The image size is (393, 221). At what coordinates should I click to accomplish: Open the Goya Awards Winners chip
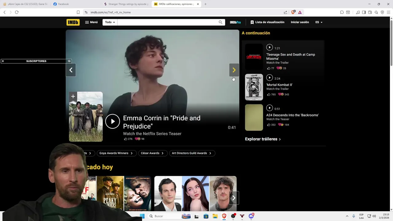coord(116,153)
